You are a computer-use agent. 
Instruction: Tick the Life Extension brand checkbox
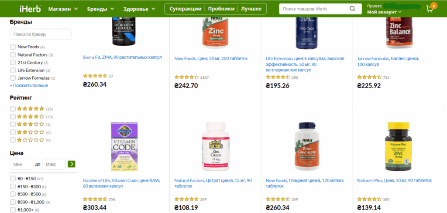13,70
